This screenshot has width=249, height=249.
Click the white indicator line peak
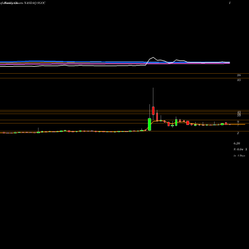pyautogui.click(x=153, y=58)
